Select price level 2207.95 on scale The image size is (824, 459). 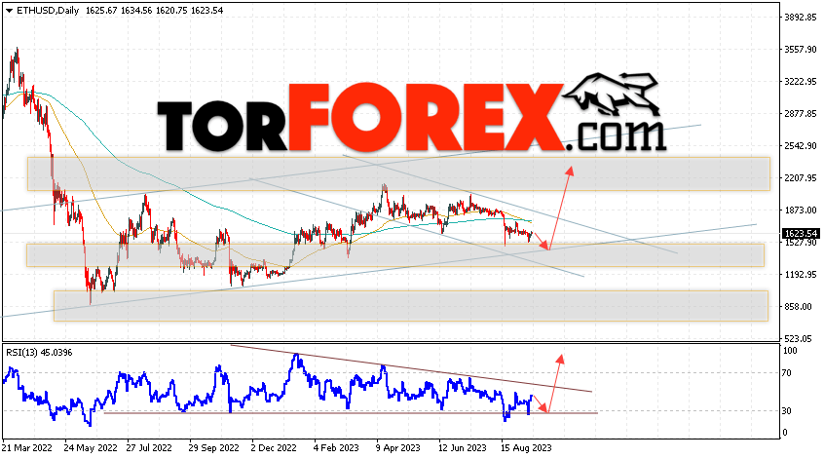801,178
